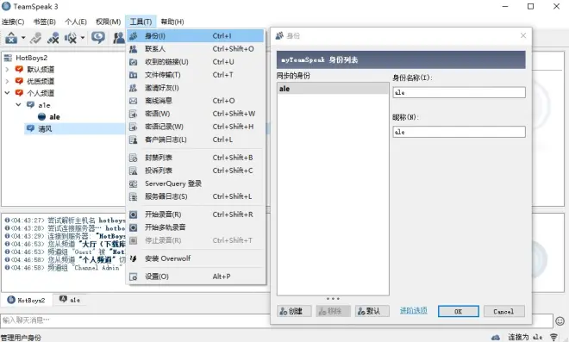Switch to the HotBoys2 chat tab
The image size is (569, 342).
(27, 300)
